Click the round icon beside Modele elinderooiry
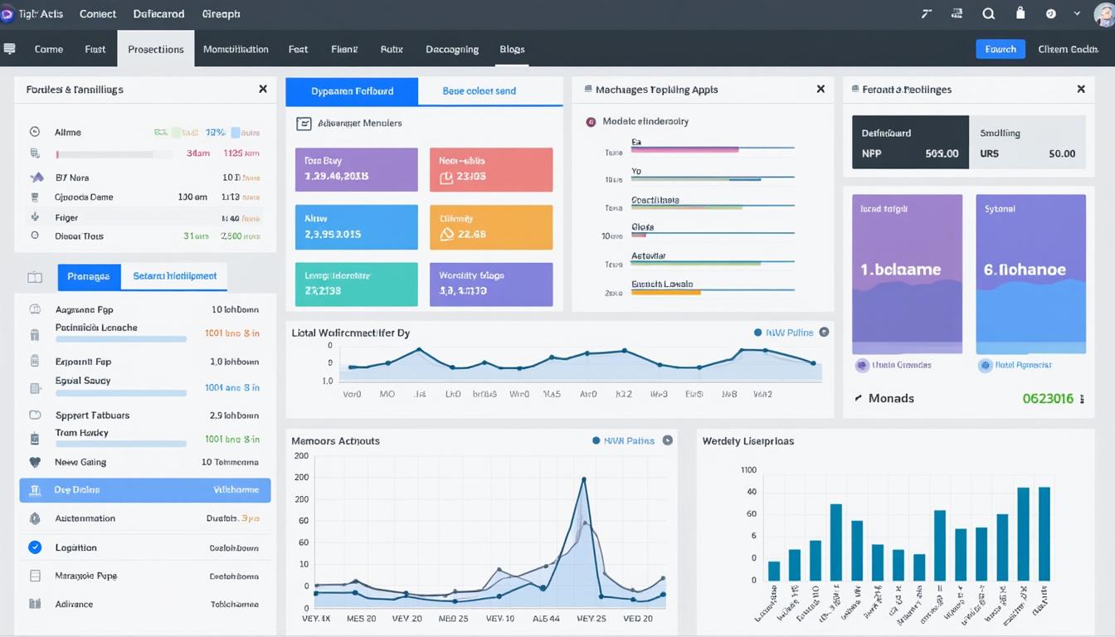 tap(591, 122)
